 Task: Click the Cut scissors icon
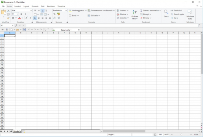pyautogui.click(x=8, y=11)
